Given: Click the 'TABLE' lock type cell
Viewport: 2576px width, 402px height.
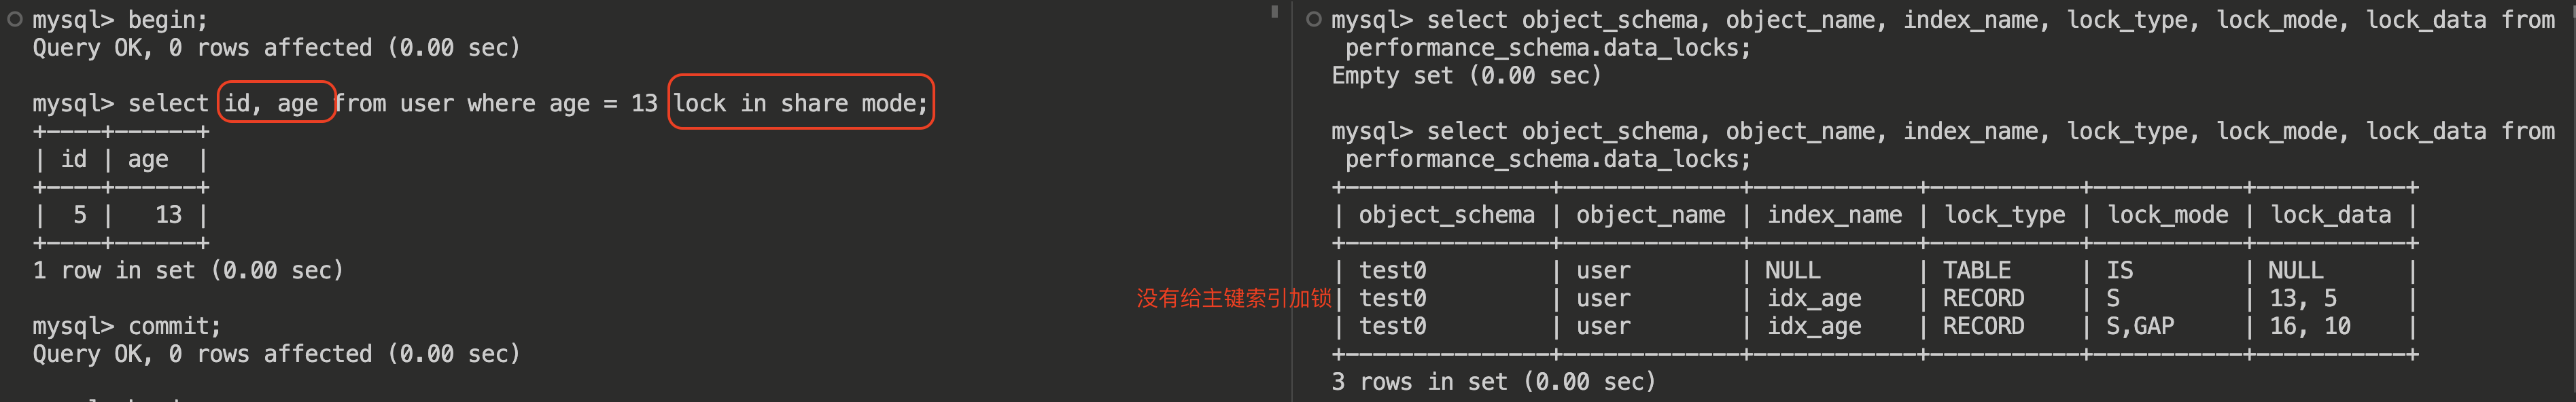Looking at the screenshot, I should 1976,271.
